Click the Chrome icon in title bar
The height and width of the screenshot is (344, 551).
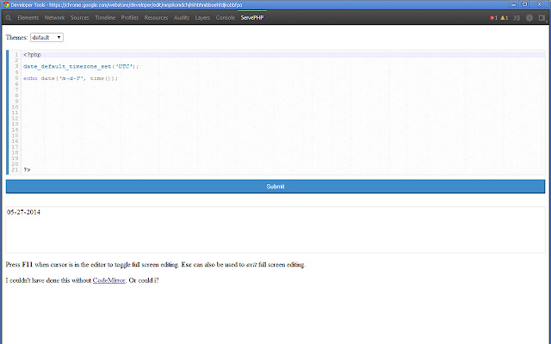(x=6, y=5)
